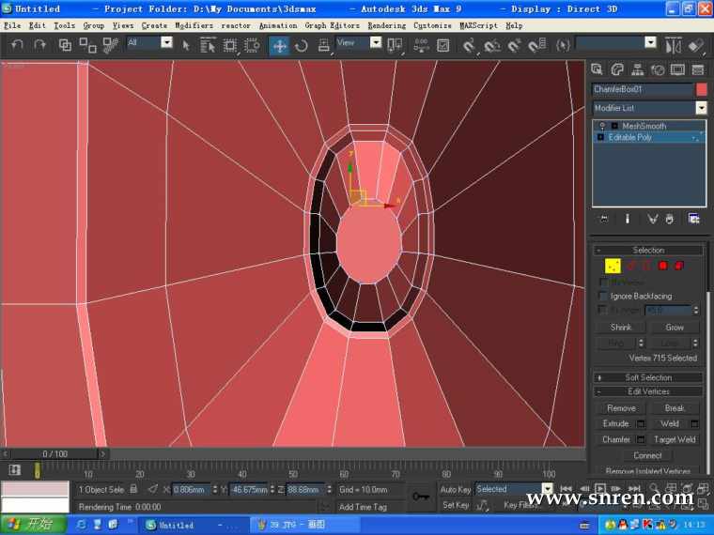
Task: Open the Modifiers menu
Action: (194, 25)
